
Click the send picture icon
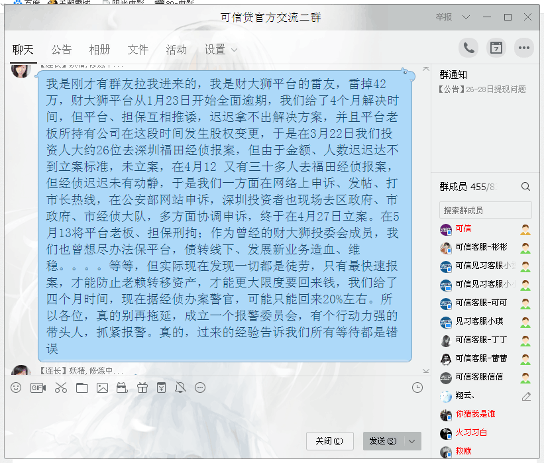tap(102, 387)
